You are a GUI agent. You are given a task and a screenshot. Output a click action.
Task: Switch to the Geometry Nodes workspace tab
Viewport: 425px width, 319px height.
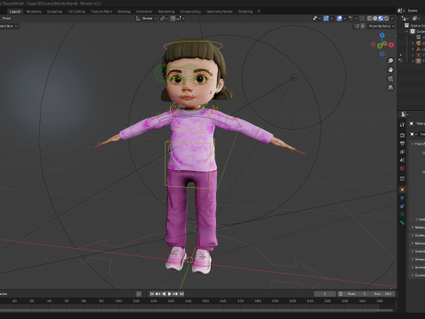[x=220, y=12]
